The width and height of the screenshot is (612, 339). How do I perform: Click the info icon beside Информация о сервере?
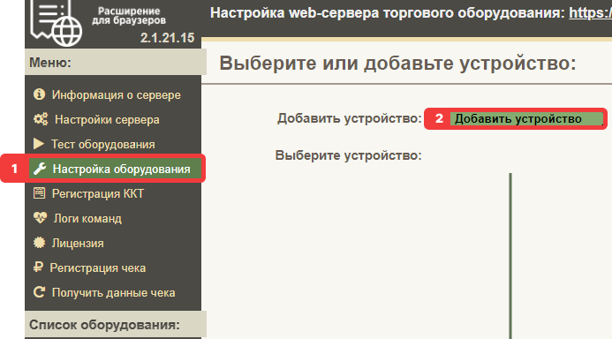(x=39, y=94)
